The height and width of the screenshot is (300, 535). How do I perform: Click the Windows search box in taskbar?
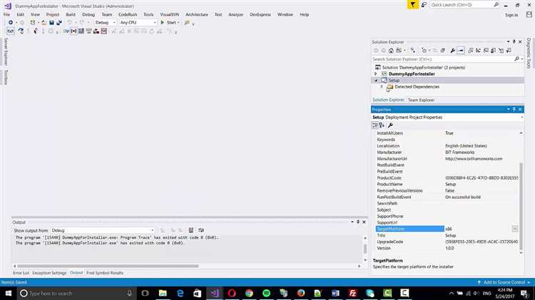[x=76, y=293]
